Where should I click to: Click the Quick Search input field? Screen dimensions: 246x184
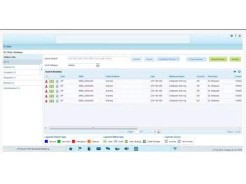[98, 58]
